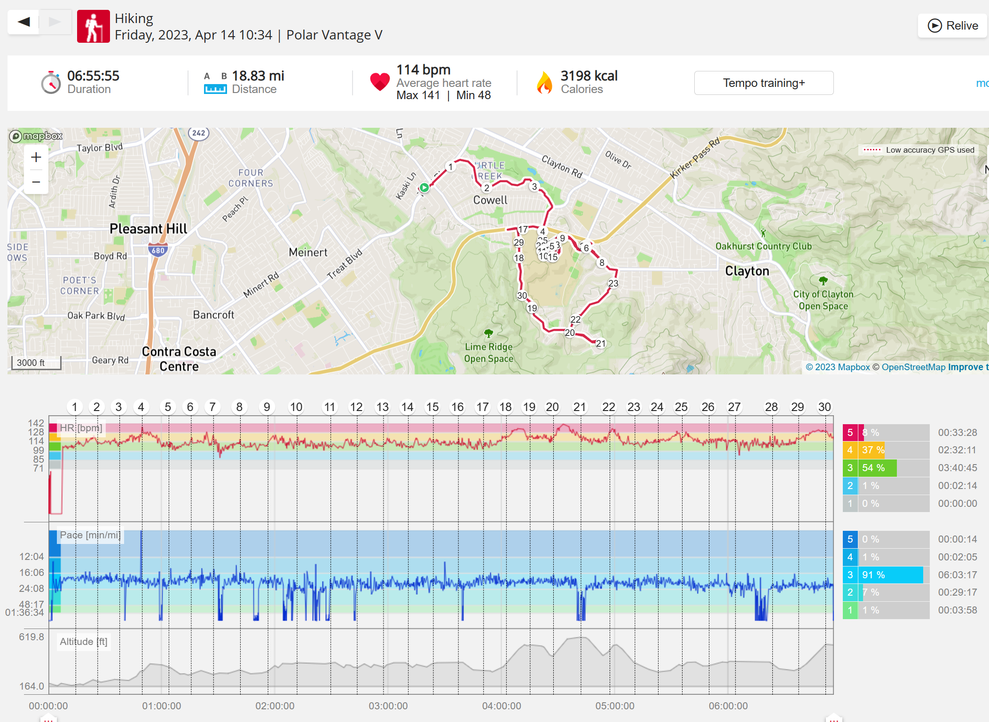The width and height of the screenshot is (989, 722).
Task: Click the calories flame icon
Action: point(544,83)
